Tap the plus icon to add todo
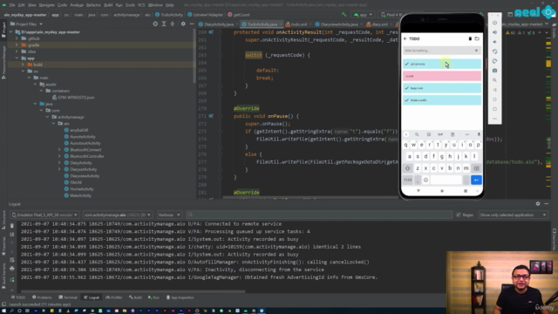 pos(476,51)
